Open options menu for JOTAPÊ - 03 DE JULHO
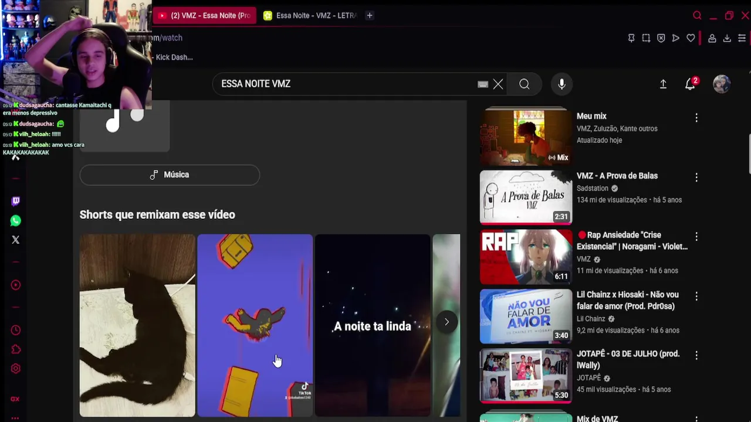 pos(696,355)
